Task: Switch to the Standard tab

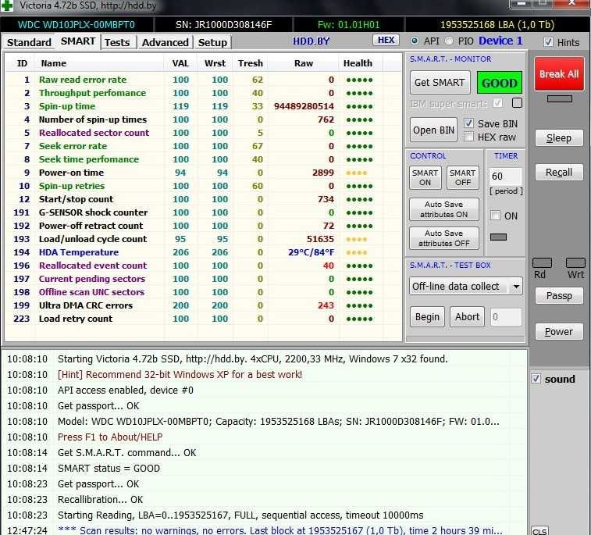Action: click(29, 42)
